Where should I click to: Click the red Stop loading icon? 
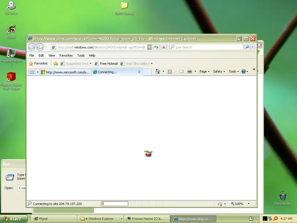click(x=164, y=47)
